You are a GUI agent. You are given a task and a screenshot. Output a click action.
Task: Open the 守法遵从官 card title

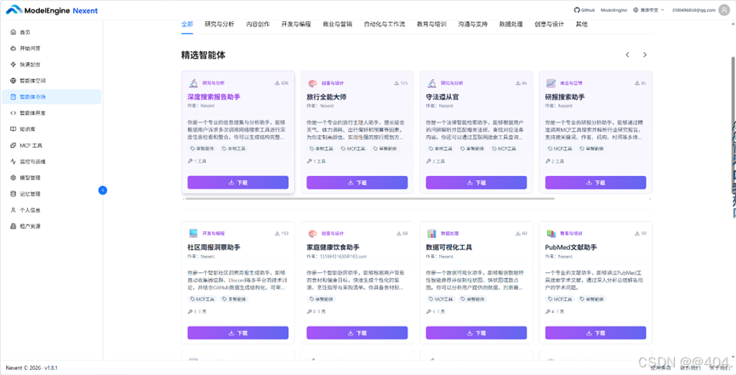442,97
